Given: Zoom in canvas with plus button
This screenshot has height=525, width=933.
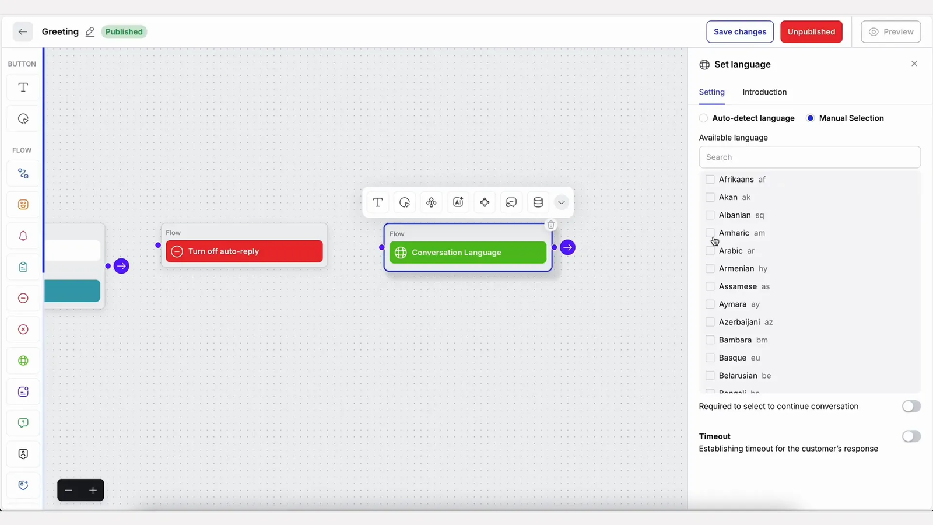Looking at the screenshot, I should pos(93,491).
